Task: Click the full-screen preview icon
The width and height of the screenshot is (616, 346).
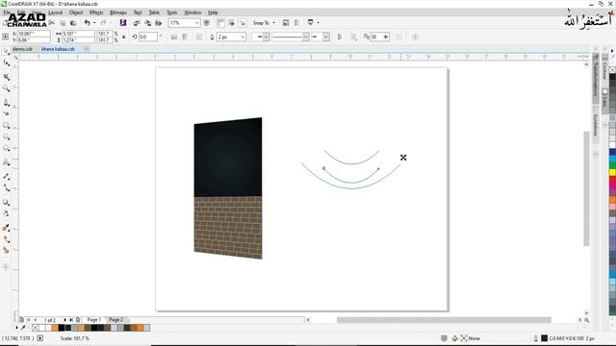Action: (x=207, y=23)
